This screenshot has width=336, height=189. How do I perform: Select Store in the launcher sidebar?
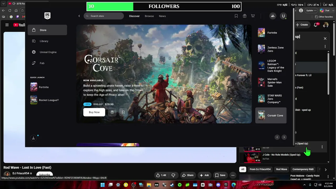pos(47,30)
